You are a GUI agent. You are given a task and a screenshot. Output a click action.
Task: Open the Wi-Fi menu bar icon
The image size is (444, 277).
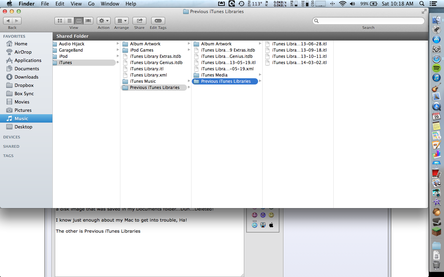click(343, 4)
